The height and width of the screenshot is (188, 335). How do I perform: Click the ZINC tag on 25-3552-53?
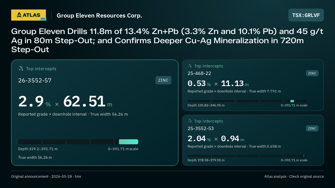pos(312,128)
